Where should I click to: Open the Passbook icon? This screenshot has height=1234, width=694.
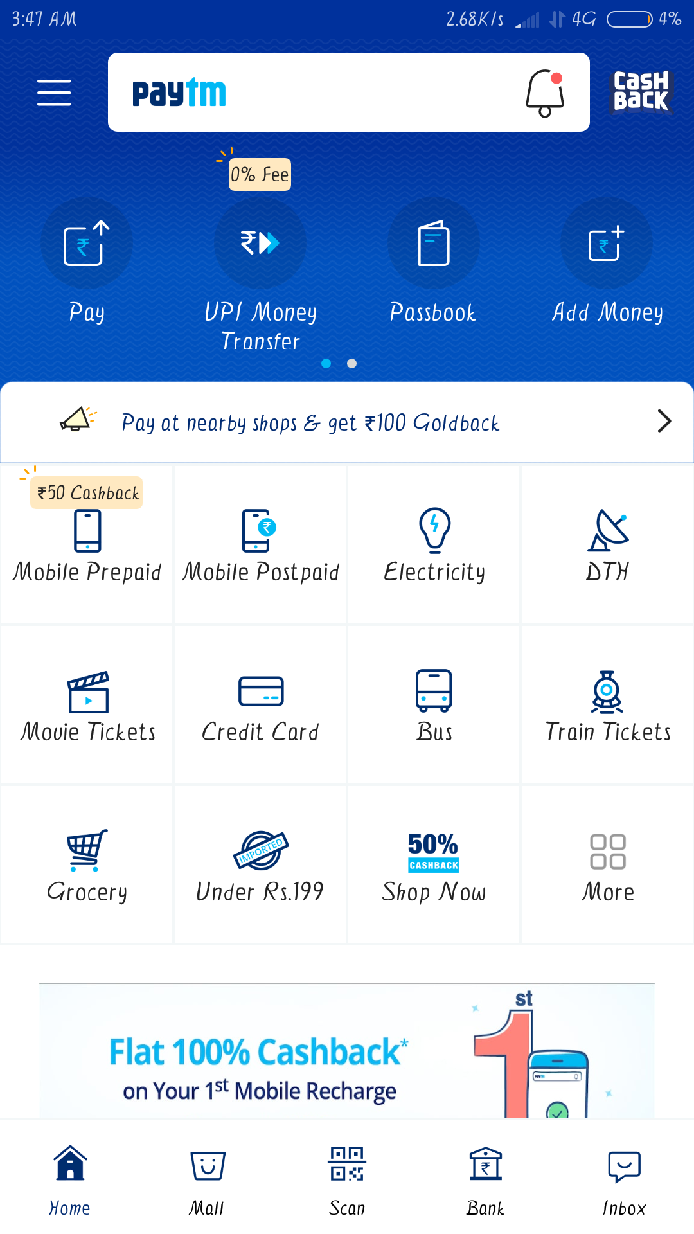tap(434, 243)
